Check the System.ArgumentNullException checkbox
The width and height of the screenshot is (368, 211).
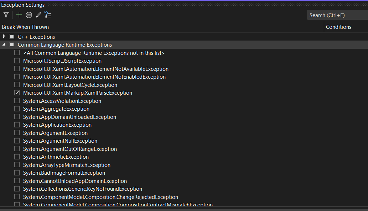pos(17,141)
